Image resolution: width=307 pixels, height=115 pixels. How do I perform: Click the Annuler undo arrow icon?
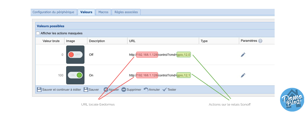coord(146,89)
